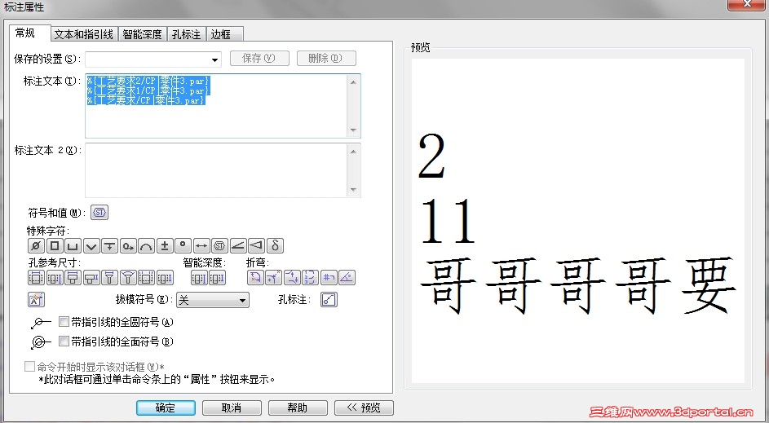Open the 拔模符号 dropdown set to 关

[x=212, y=300]
